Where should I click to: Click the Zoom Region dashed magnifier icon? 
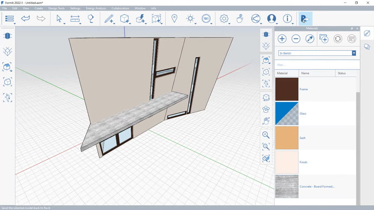tap(266, 146)
